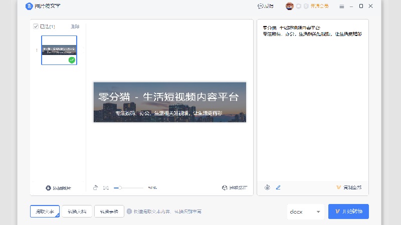Click the pencil edit icon in result panel

(x=278, y=187)
